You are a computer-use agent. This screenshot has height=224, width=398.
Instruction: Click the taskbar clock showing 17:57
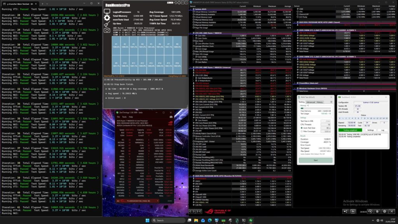(393, 220)
